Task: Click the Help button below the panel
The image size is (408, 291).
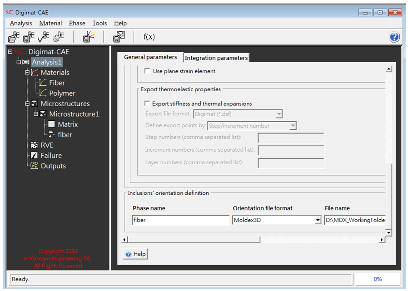Action: pos(135,254)
